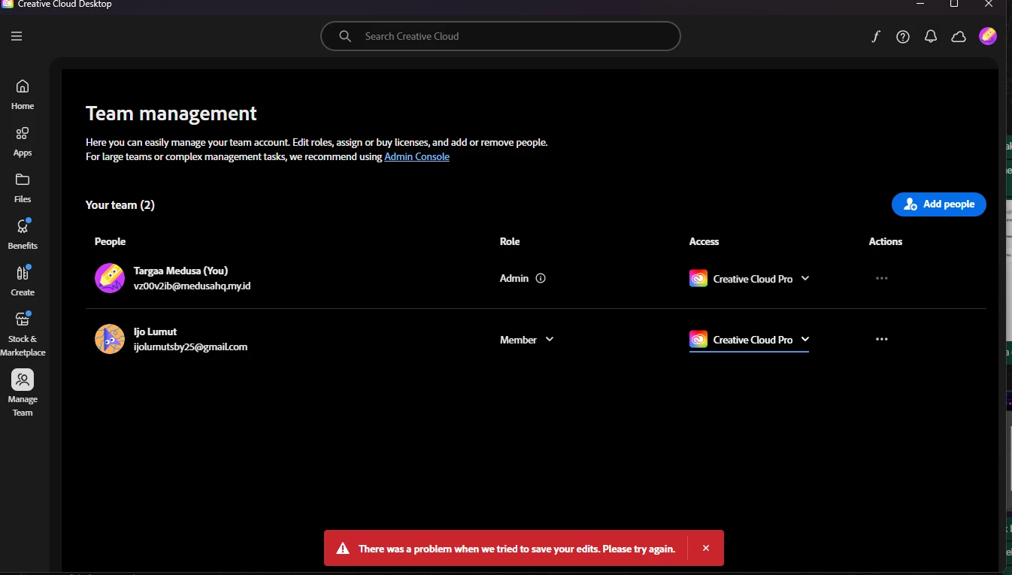This screenshot has width=1012, height=575.
Task: Click the name Targaa Medusa (You)
Action: (x=180, y=271)
